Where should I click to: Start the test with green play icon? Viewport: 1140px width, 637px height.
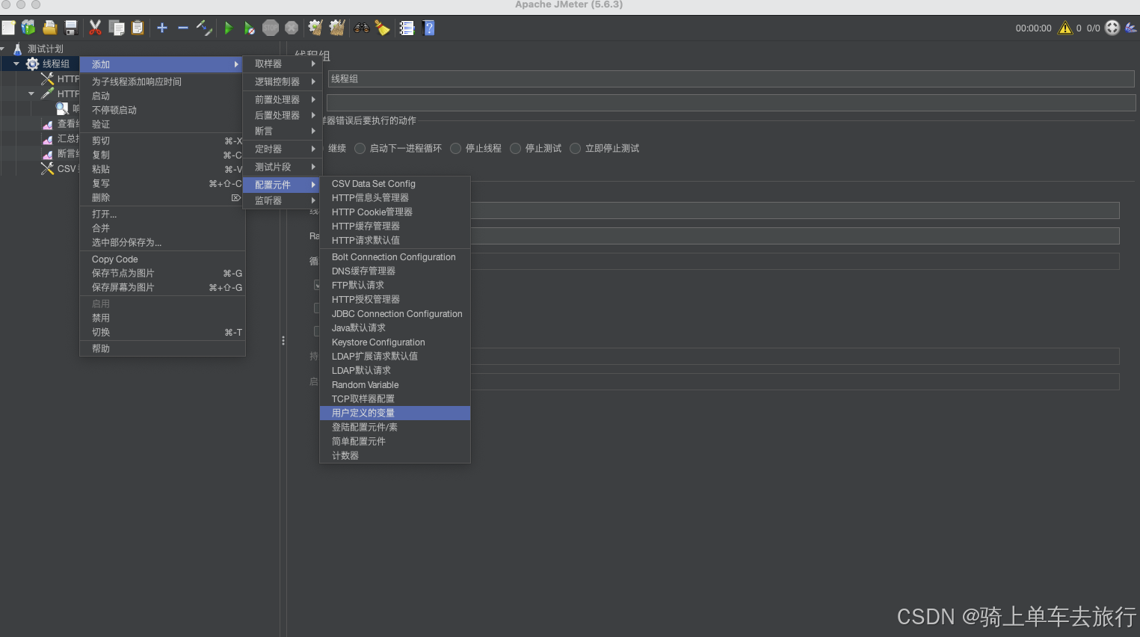229,28
